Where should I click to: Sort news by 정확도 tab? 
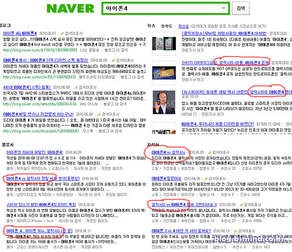click(x=167, y=26)
